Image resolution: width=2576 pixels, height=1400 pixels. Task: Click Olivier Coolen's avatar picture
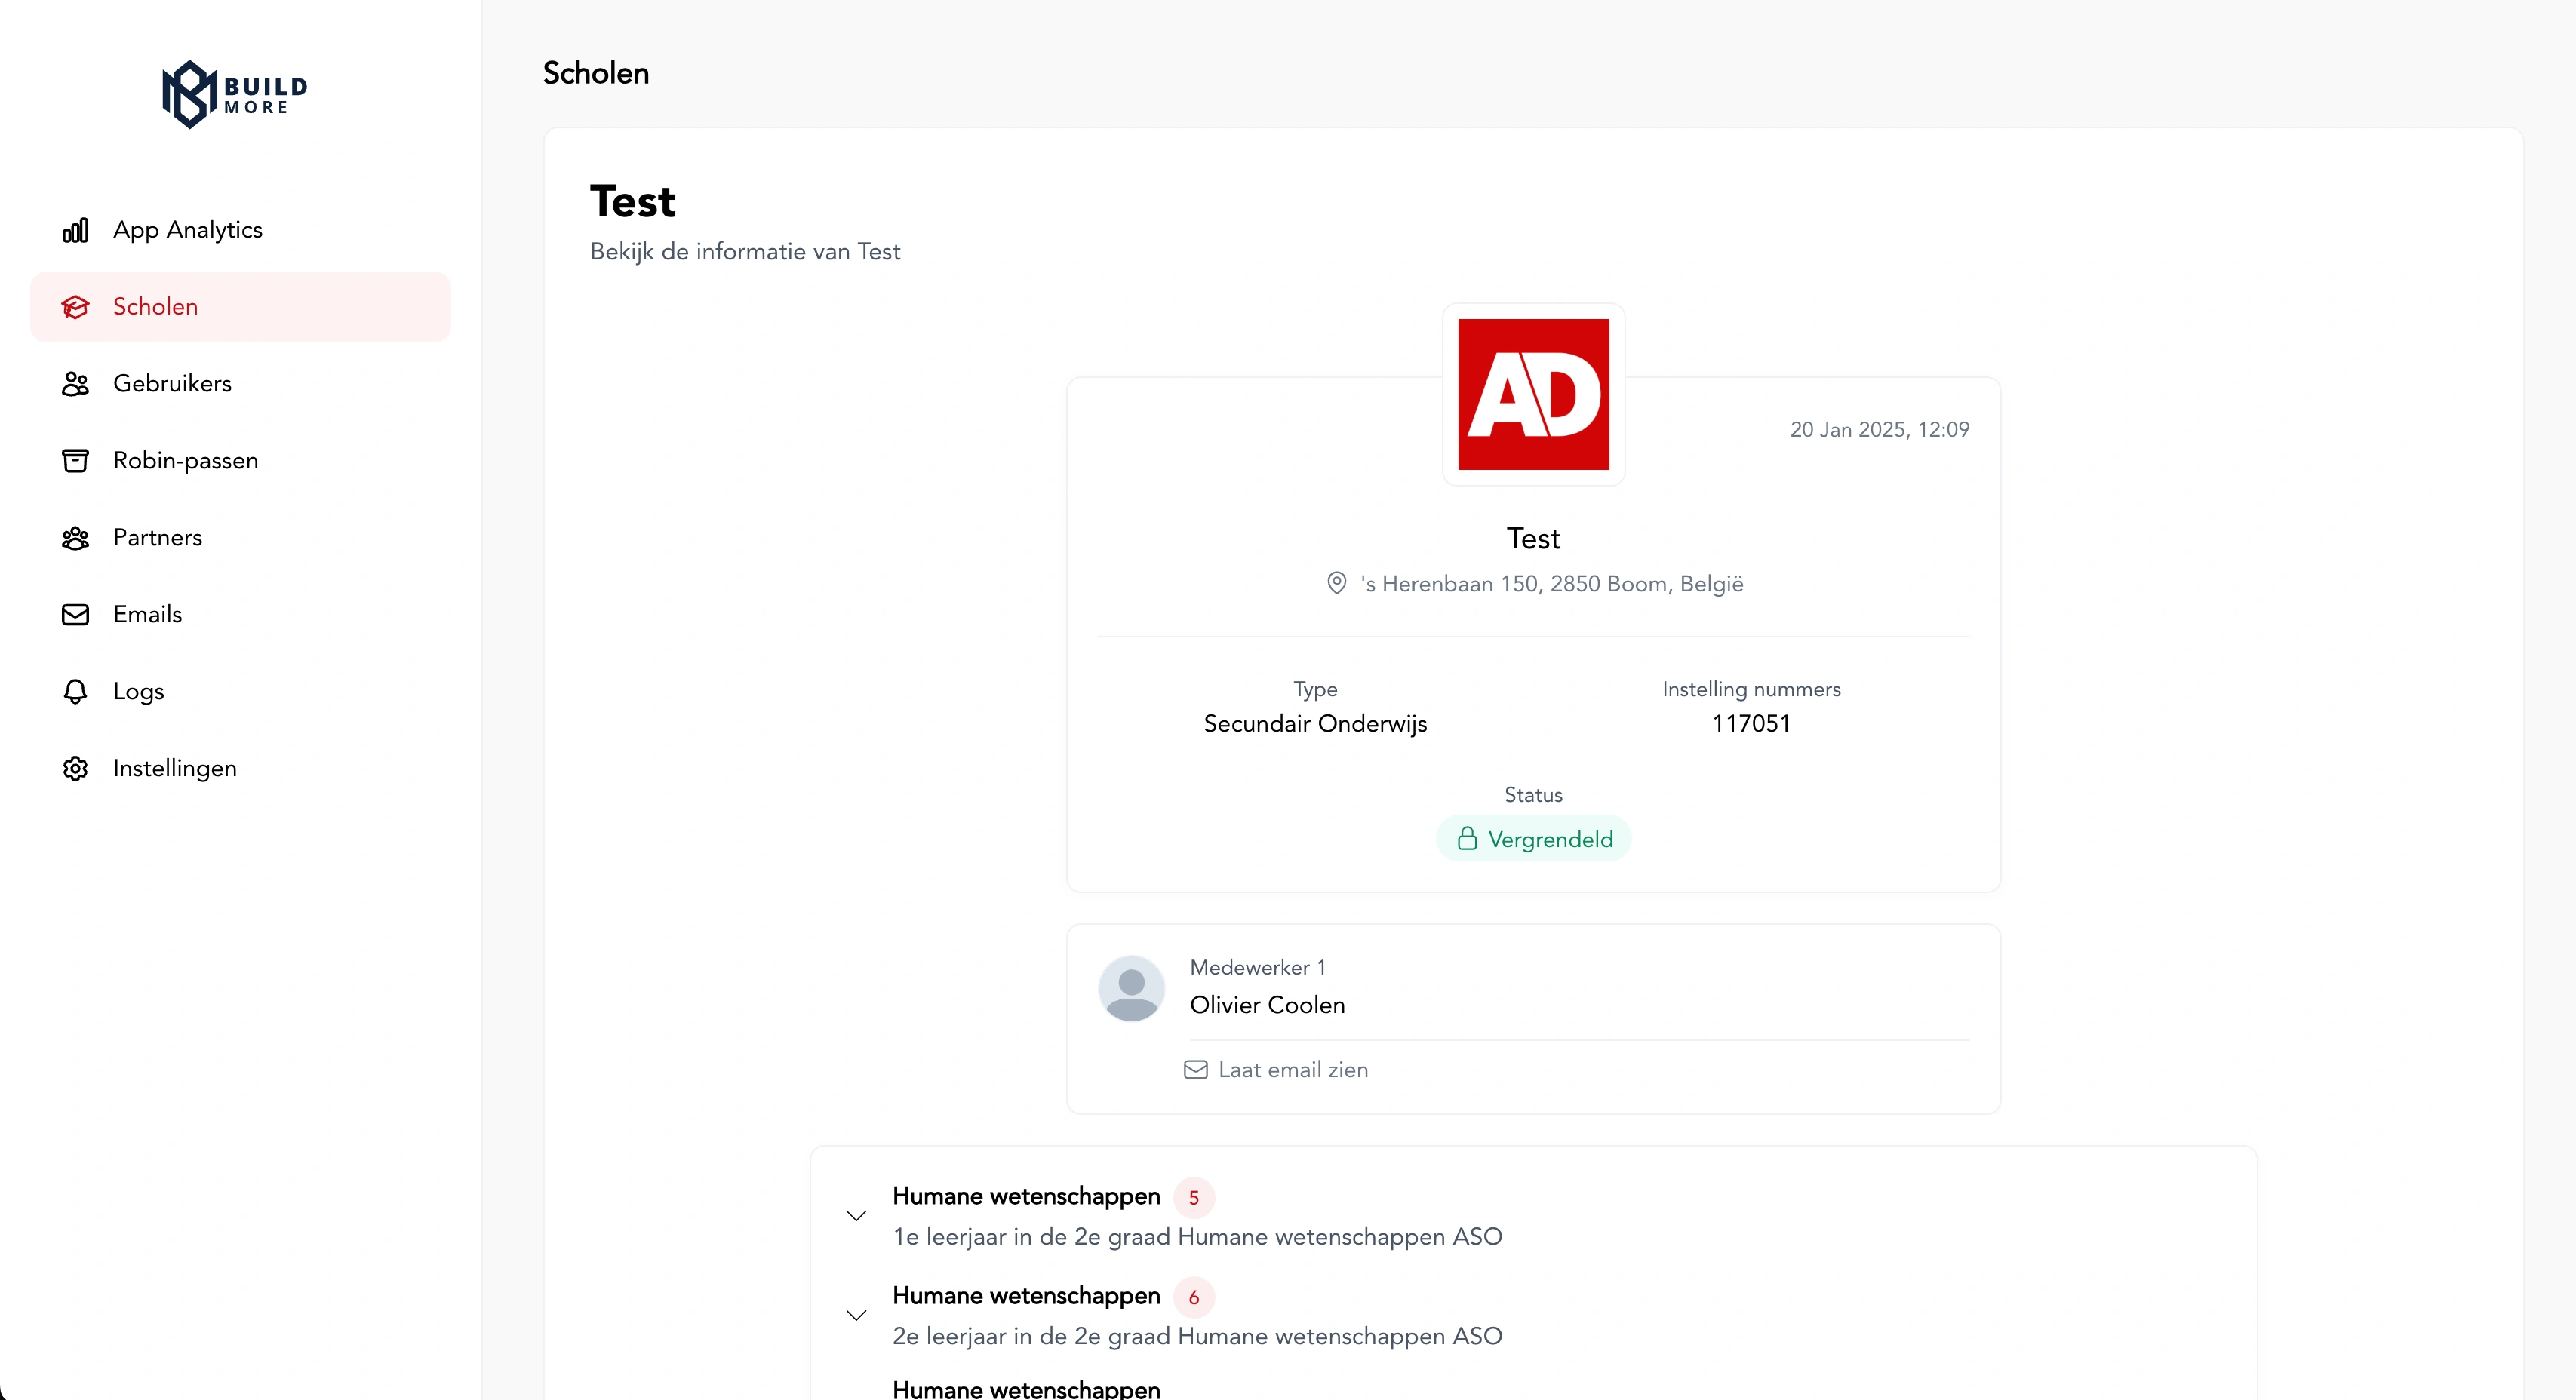1131,989
